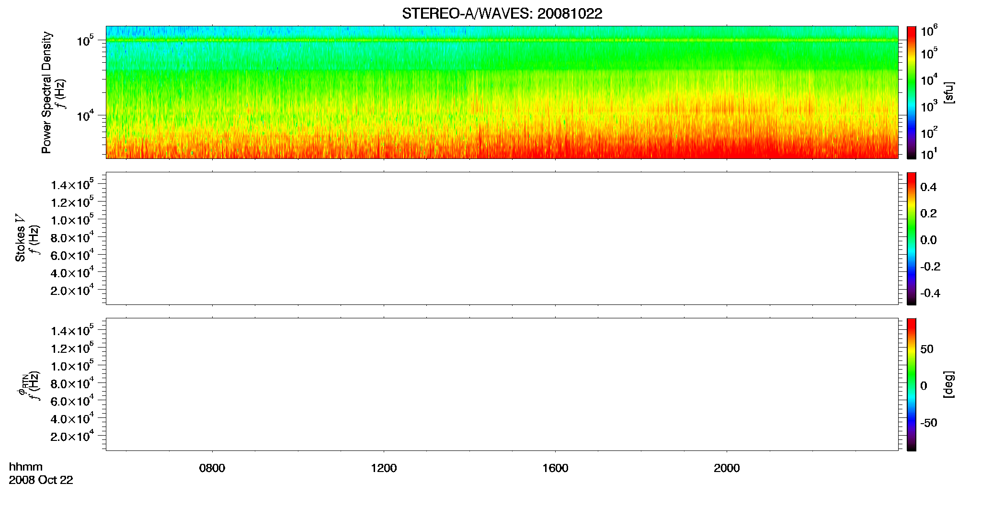The height and width of the screenshot is (517, 1004).
Task: Click the Stokes V axis title
Action: coord(20,238)
